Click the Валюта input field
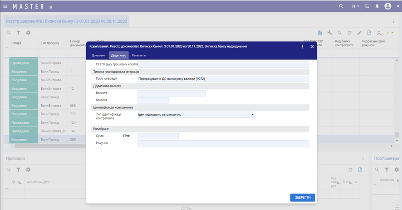The height and width of the screenshot is (210, 402). [172, 93]
